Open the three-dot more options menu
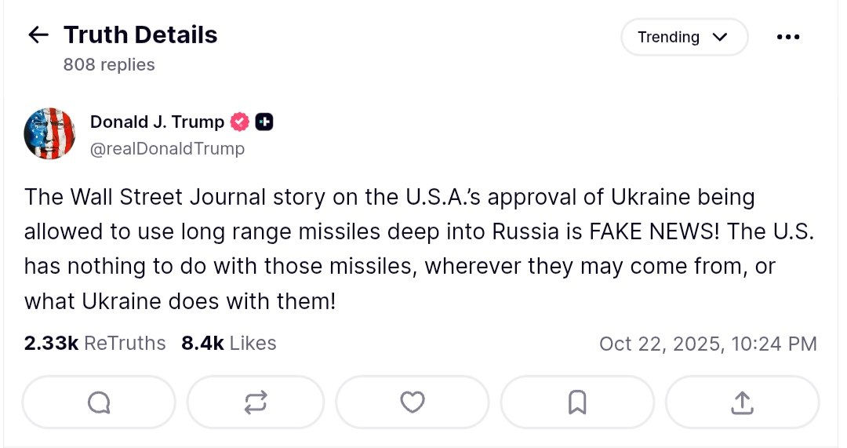 coord(787,37)
